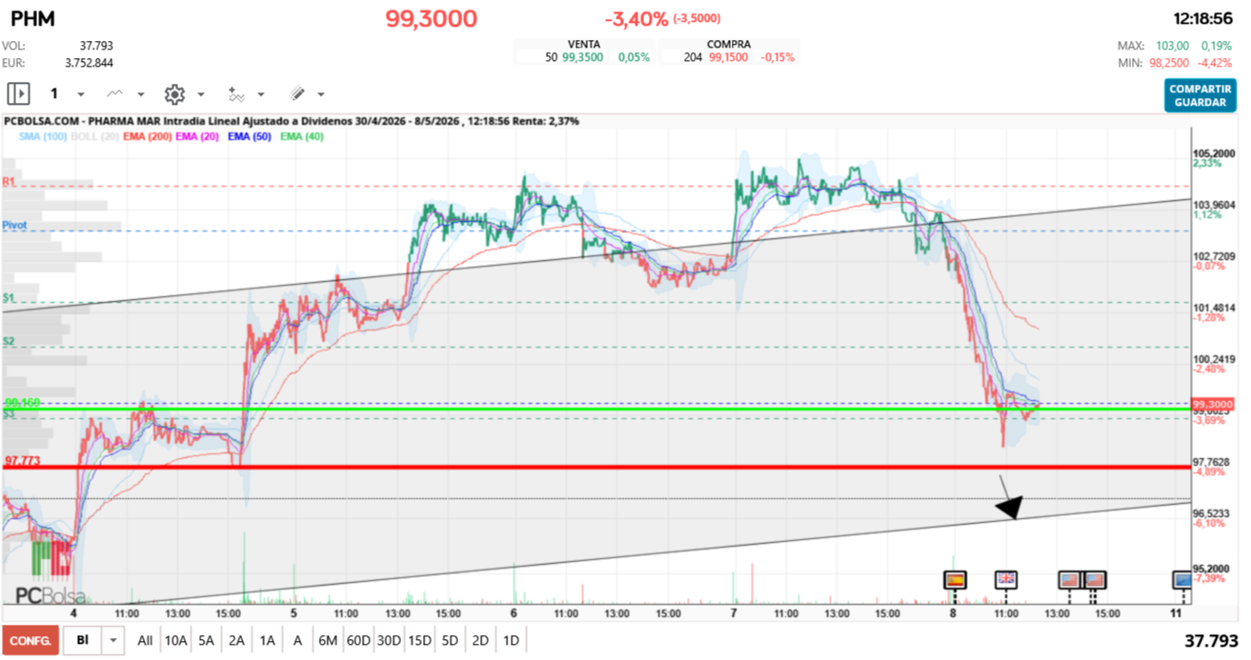The image size is (1251, 660).
Task: Select the 2A time range
Action: coord(236,641)
